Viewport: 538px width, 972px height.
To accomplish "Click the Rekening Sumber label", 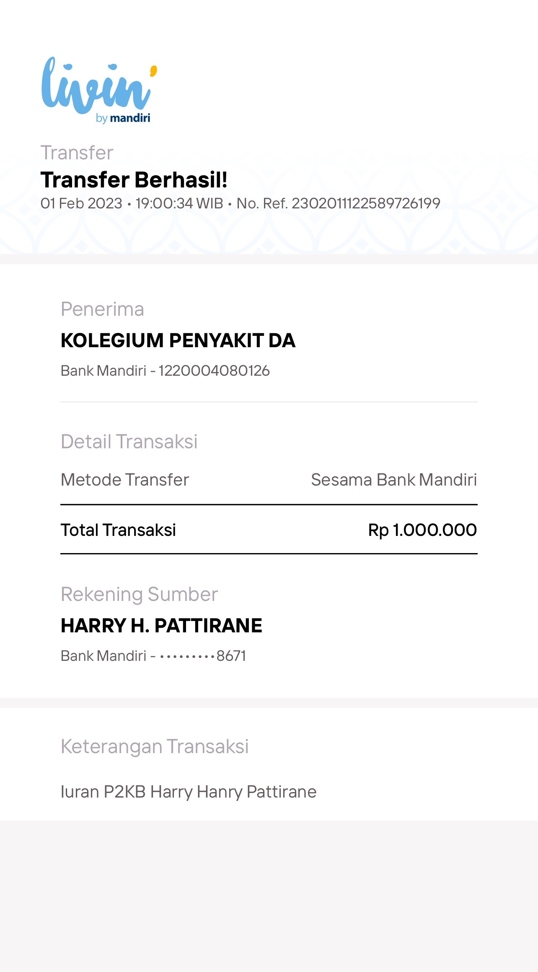I will pyautogui.click(x=139, y=595).
